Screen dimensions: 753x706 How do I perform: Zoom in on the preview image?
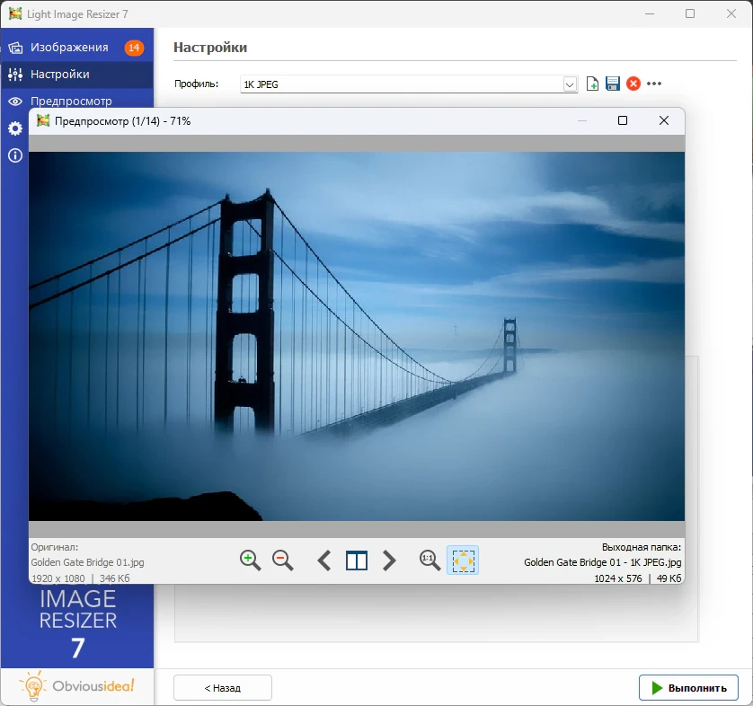point(250,560)
